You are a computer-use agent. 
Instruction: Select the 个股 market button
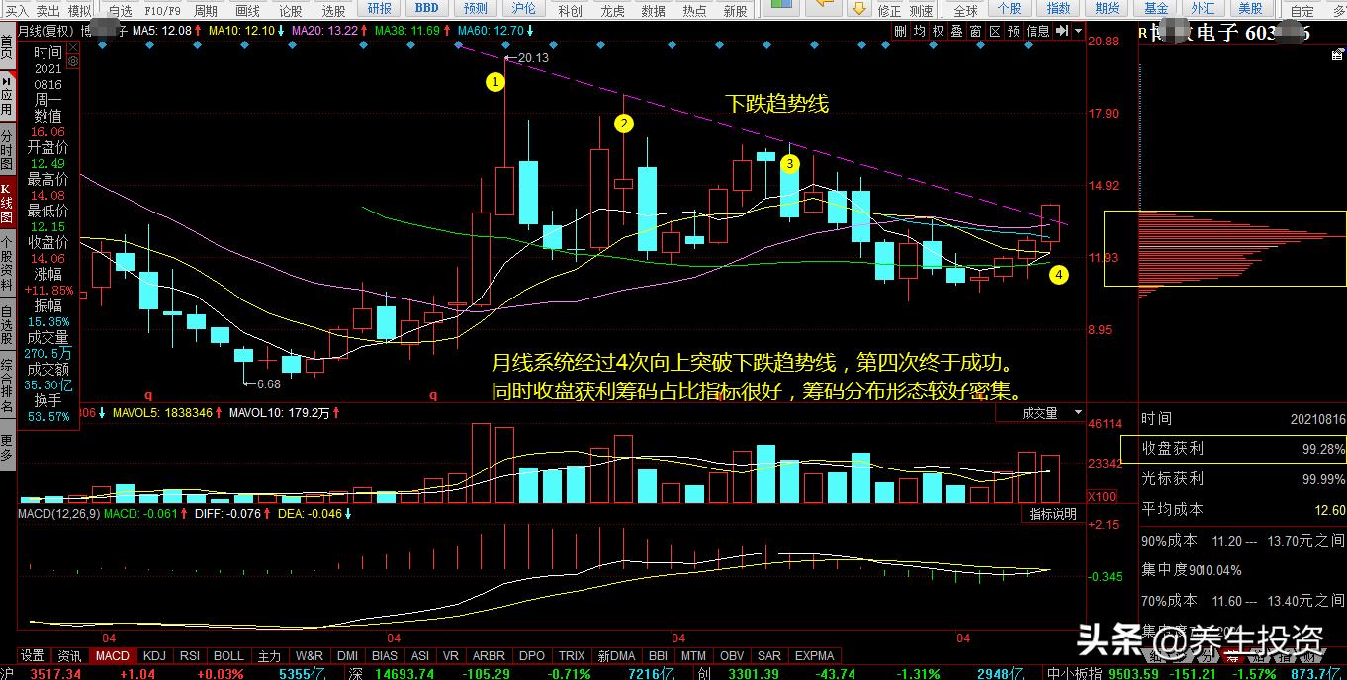(1009, 8)
